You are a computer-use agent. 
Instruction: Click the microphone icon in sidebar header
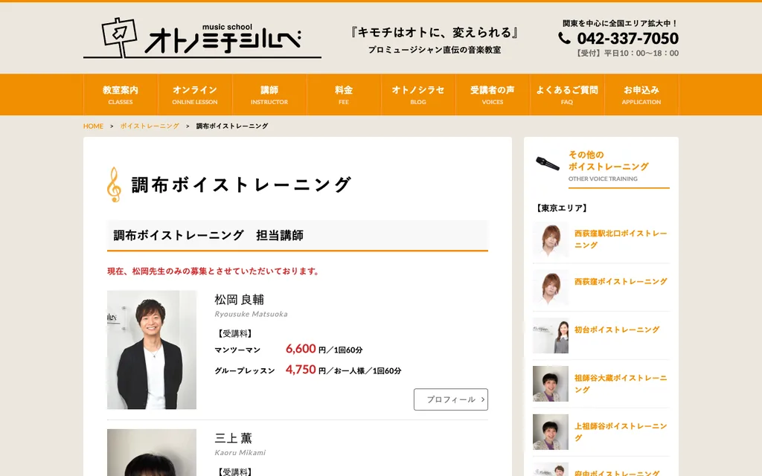(x=548, y=164)
